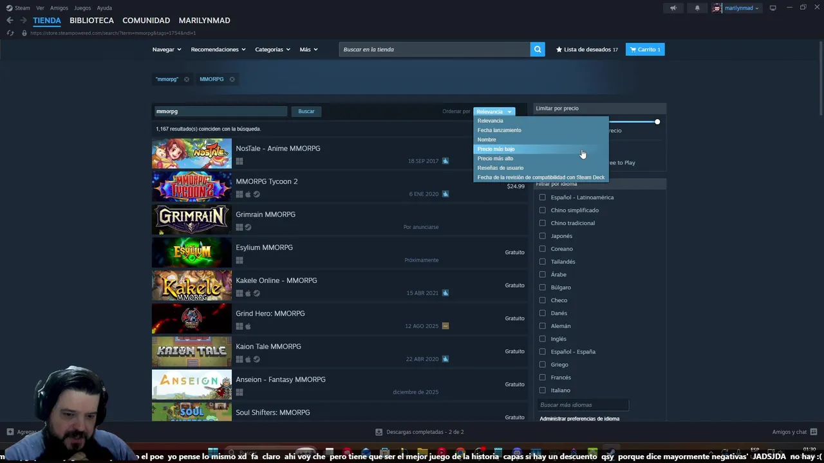Image resolution: width=824 pixels, height=463 pixels.
Task: Click Windows platform icon under Esylium MMORPG
Action: (239, 260)
